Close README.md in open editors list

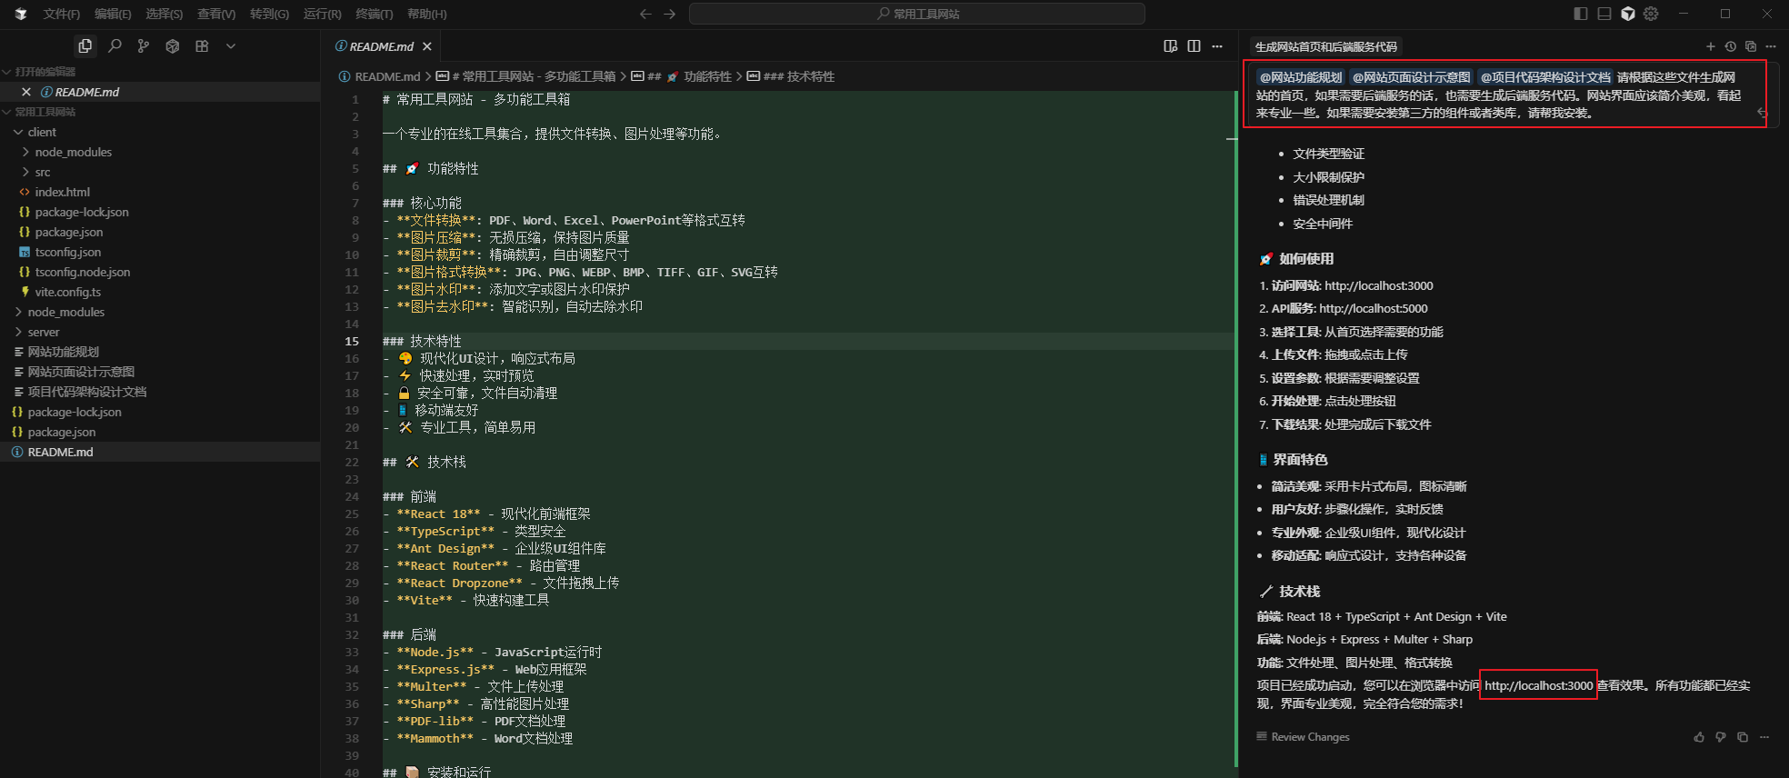(26, 92)
